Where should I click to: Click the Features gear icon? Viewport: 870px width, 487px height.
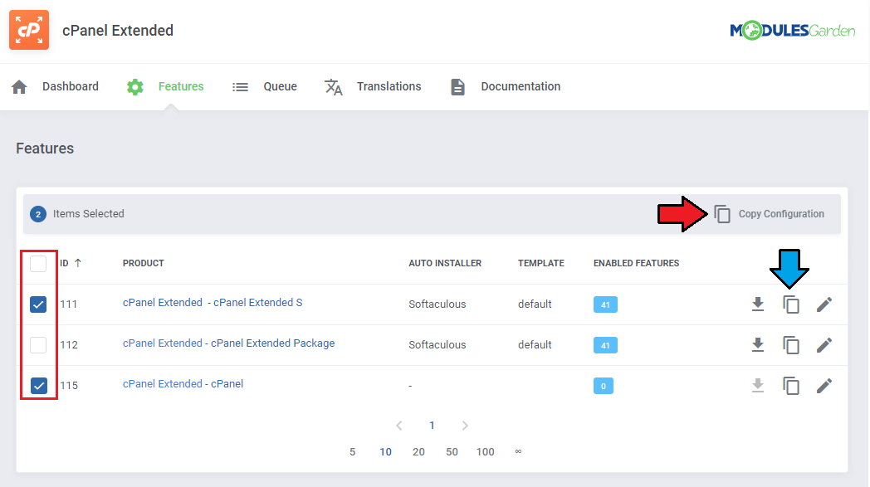pos(134,87)
